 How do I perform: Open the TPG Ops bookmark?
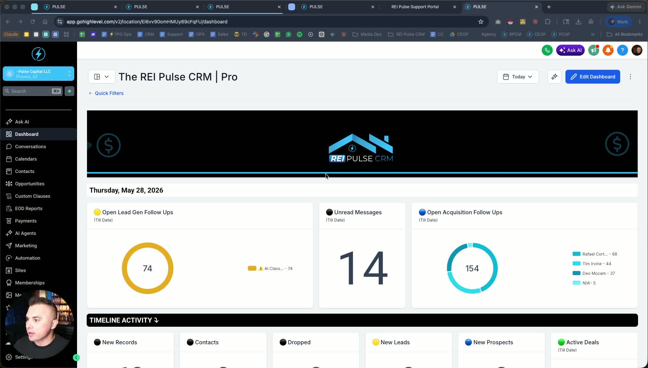pos(117,34)
